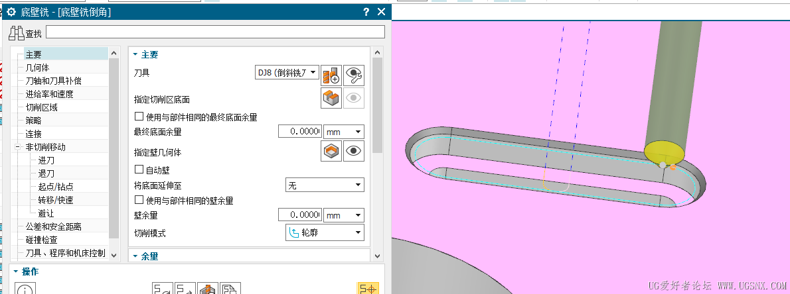This screenshot has width=790, height=294.
Task: Click settings panel scrollbar up arrow
Action: point(377,53)
